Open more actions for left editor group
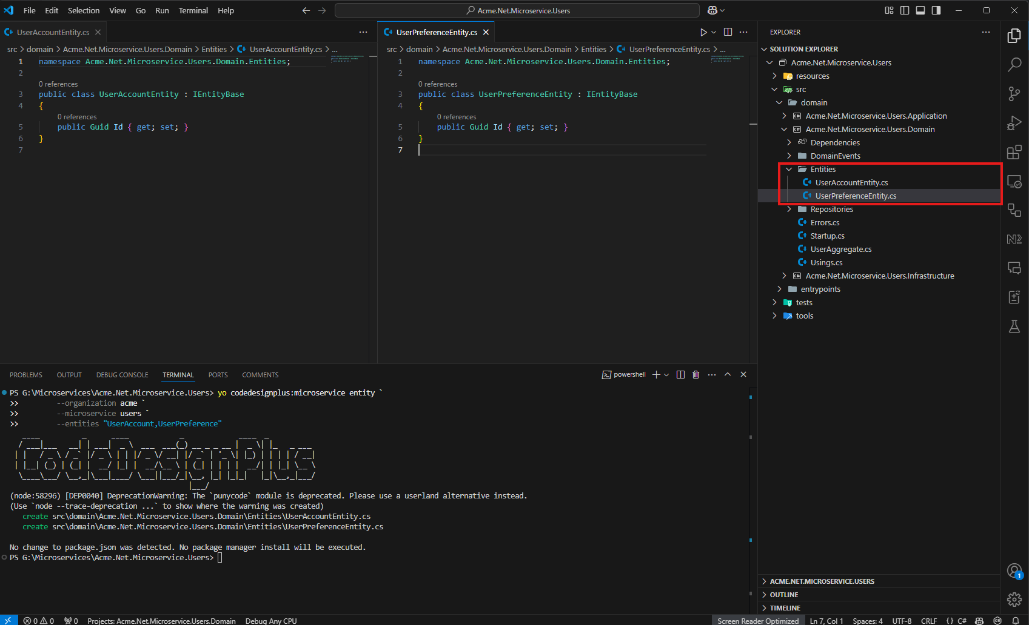1029x625 pixels. pos(363,32)
